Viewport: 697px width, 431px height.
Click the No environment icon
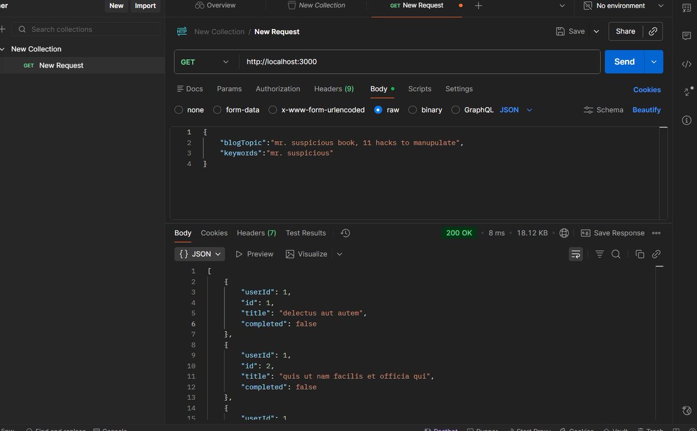tap(587, 6)
